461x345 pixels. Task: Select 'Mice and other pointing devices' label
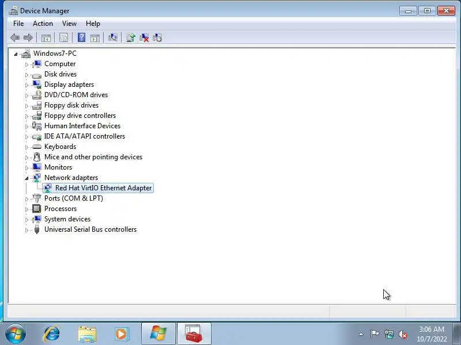point(93,157)
